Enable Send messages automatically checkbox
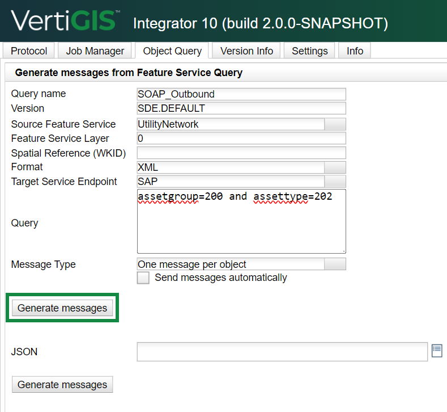Image resolution: width=447 pixels, height=412 pixels. click(143, 278)
